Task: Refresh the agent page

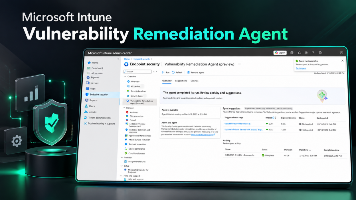Action: (177, 73)
